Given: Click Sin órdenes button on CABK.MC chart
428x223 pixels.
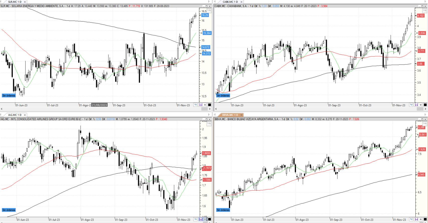Looking at the screenshot, I should tap(223, 95).
